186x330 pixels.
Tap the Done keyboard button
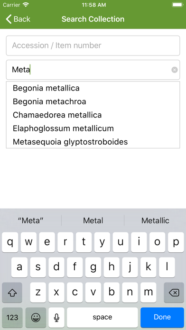(162, 317)
